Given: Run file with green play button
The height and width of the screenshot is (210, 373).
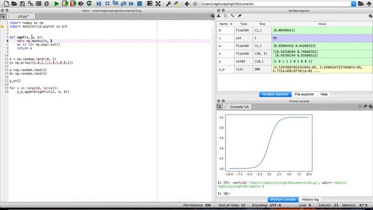Looking at the screenshot, I should tap(57, 3).
